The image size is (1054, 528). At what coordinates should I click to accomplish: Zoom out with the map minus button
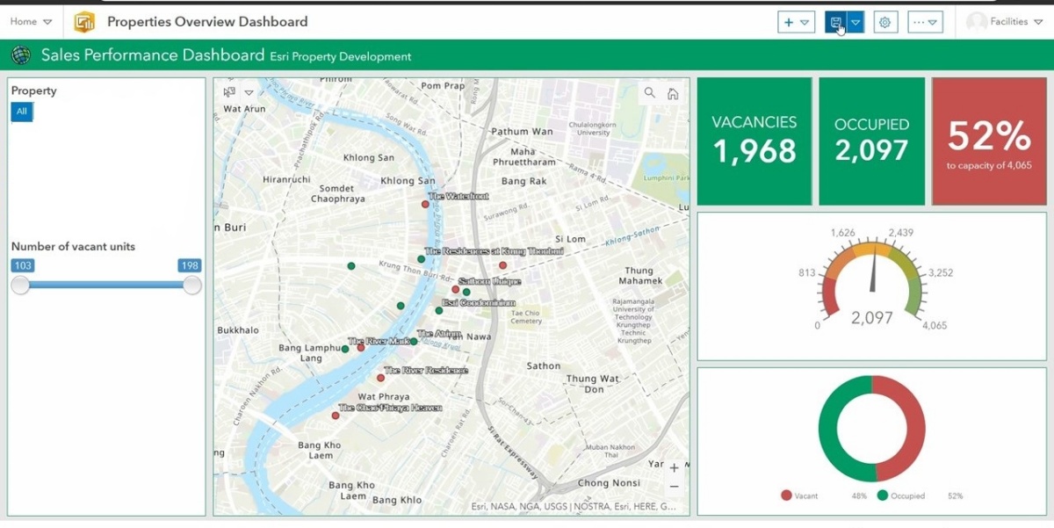point(674,486)
